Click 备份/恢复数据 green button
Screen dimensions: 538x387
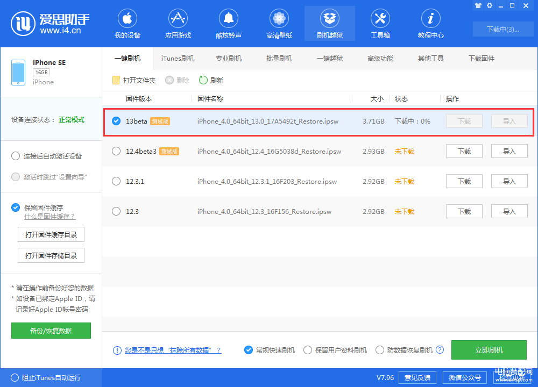coord(51,331)
